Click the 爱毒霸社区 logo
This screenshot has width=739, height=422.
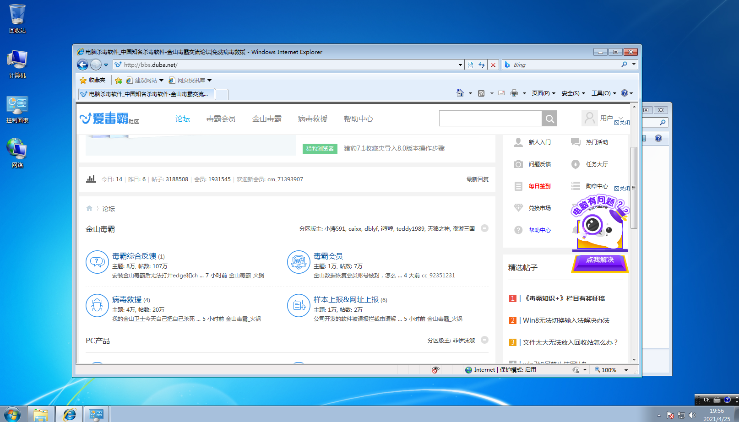pyautogui.click(x=109, y=119)
